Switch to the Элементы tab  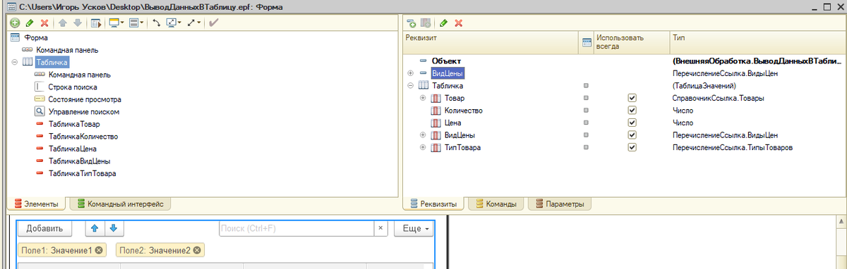tap(35, 204)
